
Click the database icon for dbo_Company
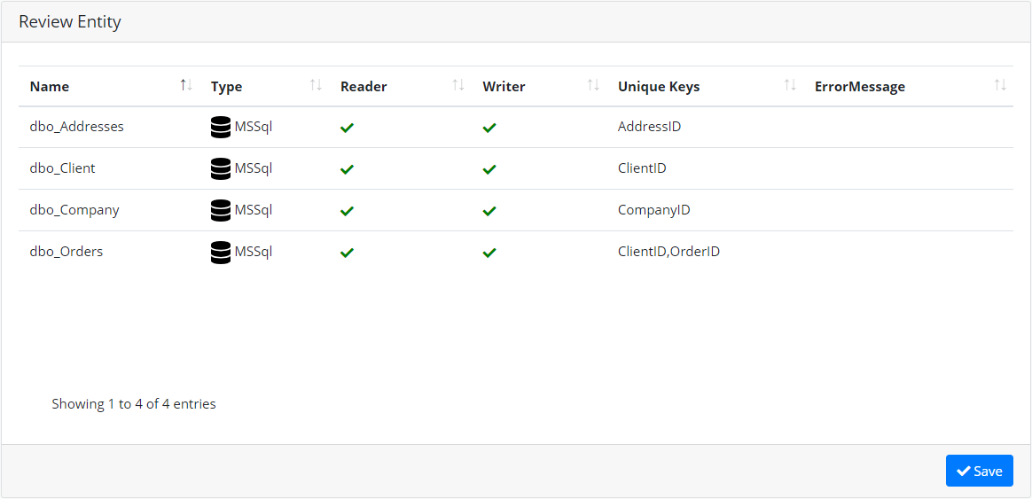coord(221,210)
